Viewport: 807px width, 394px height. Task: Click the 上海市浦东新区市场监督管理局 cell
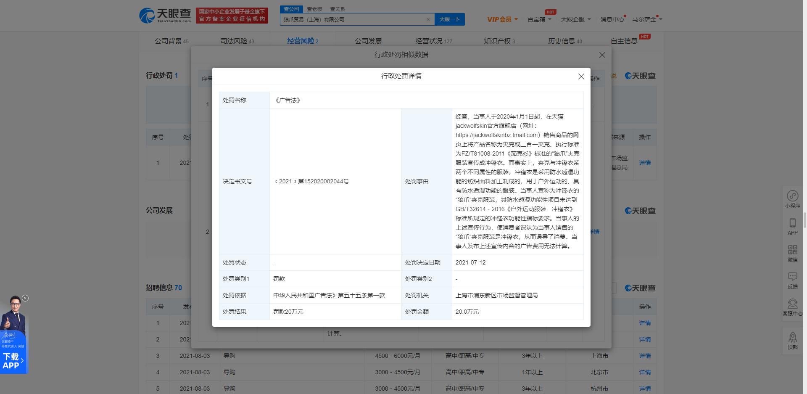coord(517,295)
